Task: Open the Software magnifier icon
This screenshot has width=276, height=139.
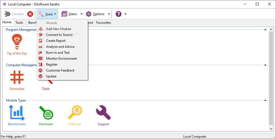Action: 75,113
